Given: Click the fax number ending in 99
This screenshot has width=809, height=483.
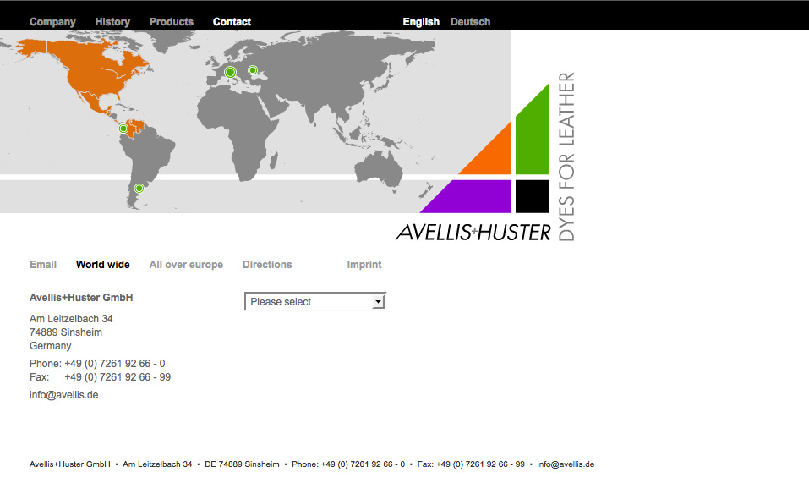Looking at the screenshot, I should click(118, 376).
